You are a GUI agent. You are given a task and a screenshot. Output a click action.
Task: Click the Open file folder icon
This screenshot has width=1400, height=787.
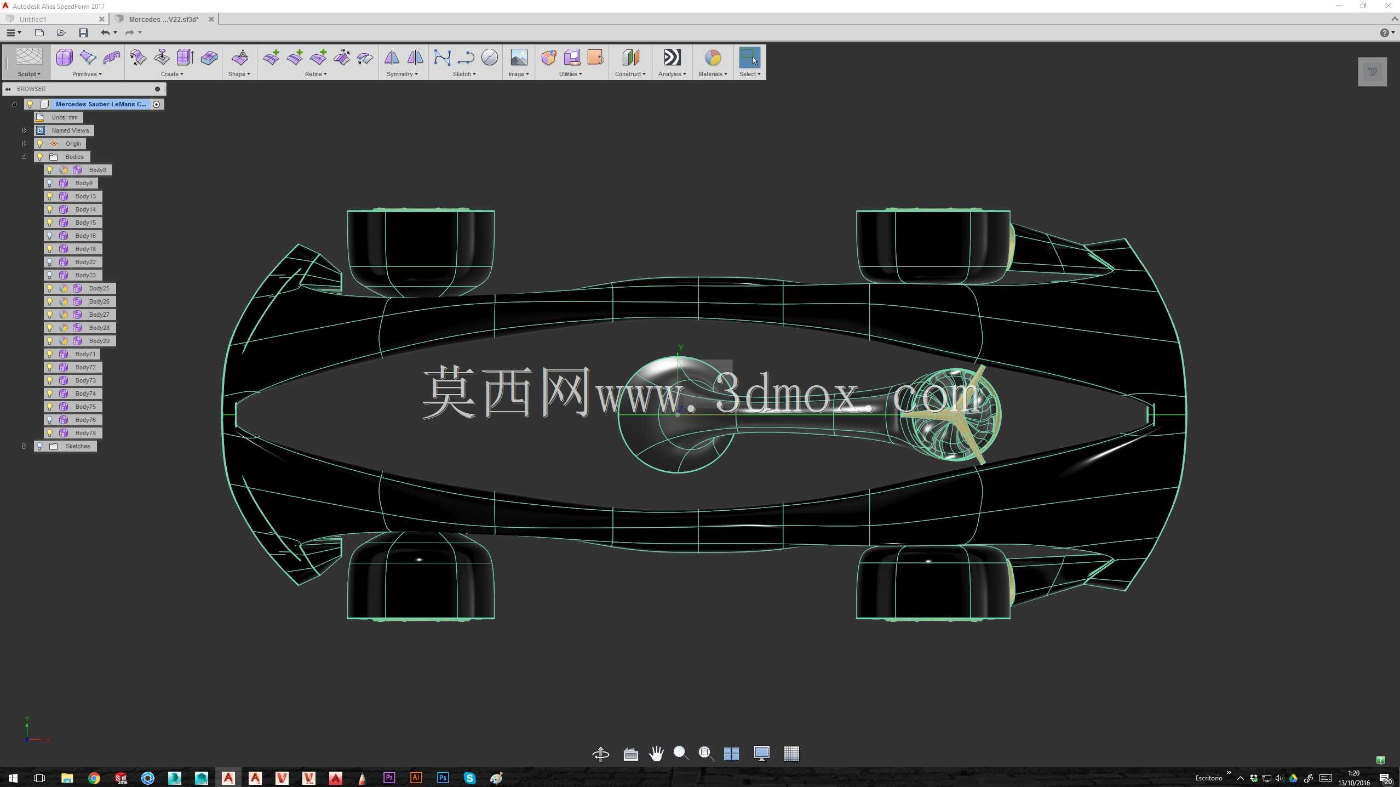[x=61, y=33]
